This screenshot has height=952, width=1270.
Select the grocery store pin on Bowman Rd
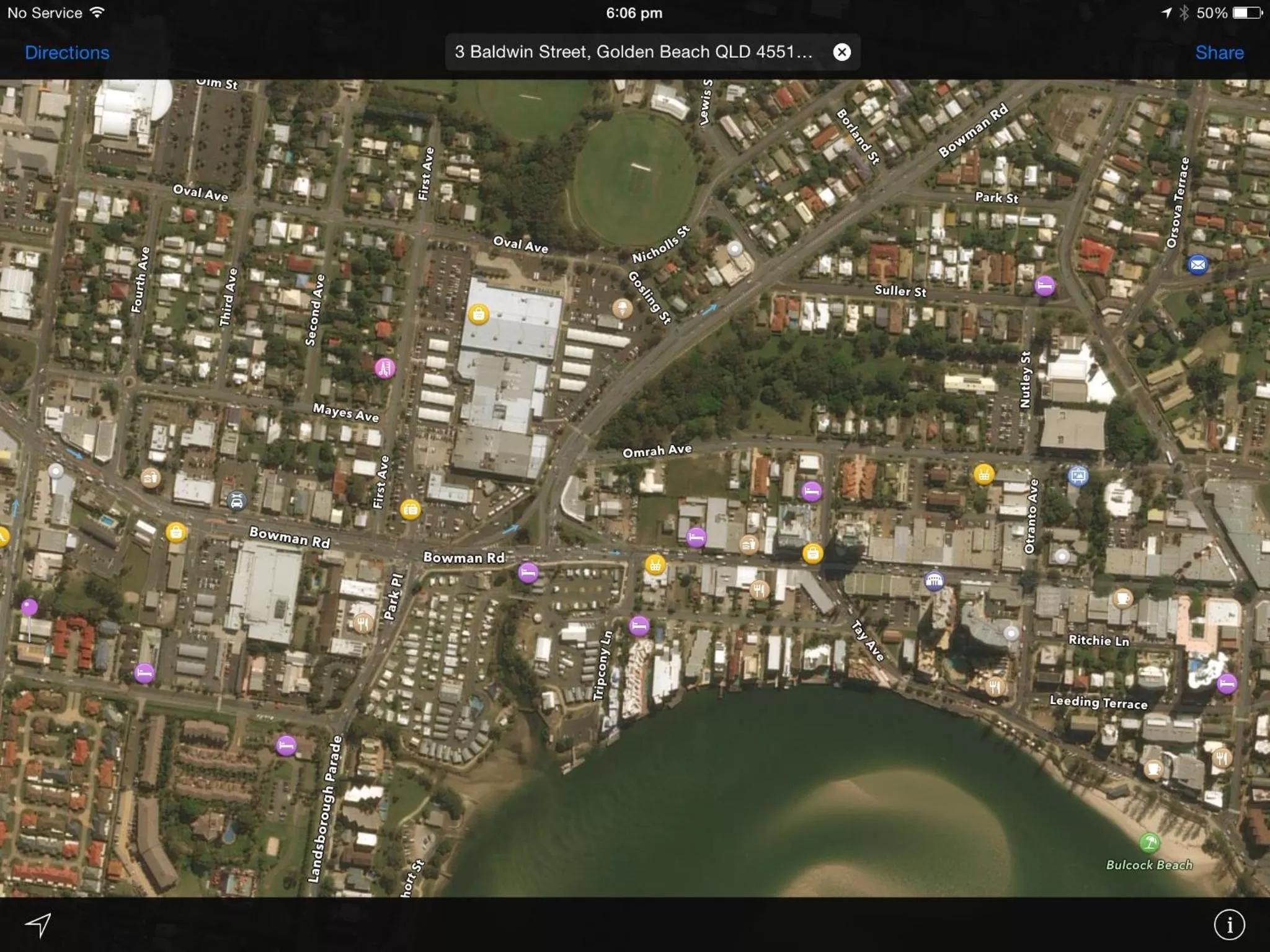pos(655,566)
